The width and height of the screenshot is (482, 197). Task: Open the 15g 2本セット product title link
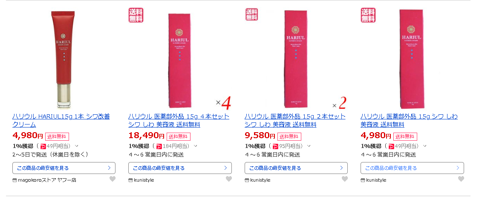coord(295,121)
